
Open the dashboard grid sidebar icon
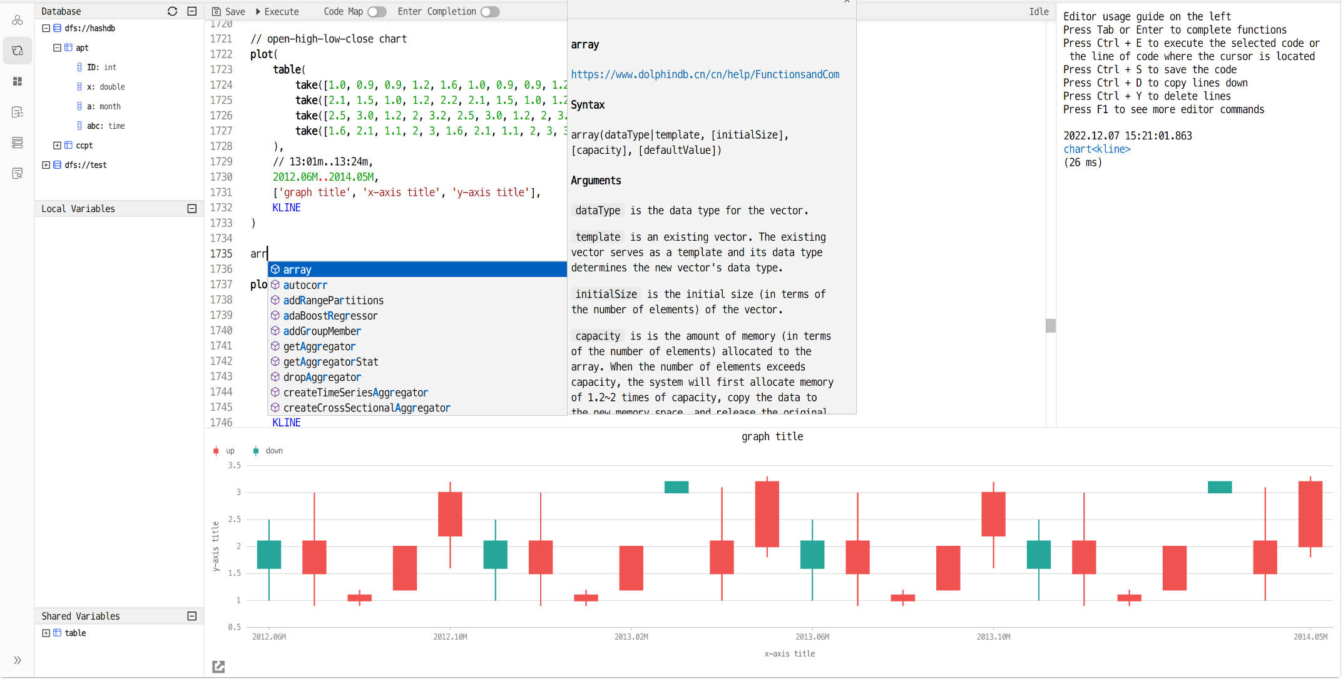pyautogui.click(x=18, y=81)
